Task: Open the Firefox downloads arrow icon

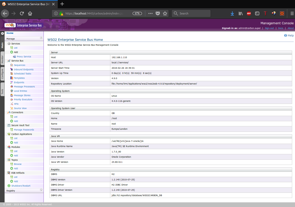Action: [232, 13]
